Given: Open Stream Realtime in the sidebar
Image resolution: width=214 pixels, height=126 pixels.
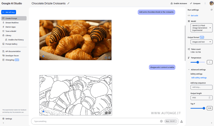Looking at the screenshot, I should pos(12,22).
